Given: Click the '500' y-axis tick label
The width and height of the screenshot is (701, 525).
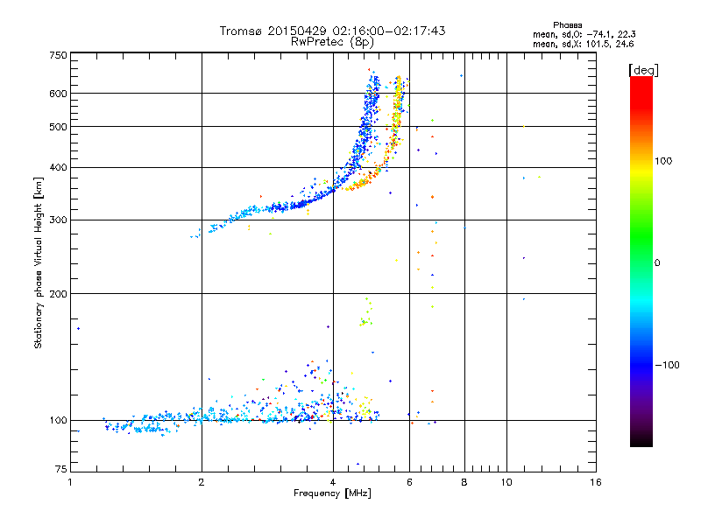Looking at the screenshot, I should coord(58,127).
